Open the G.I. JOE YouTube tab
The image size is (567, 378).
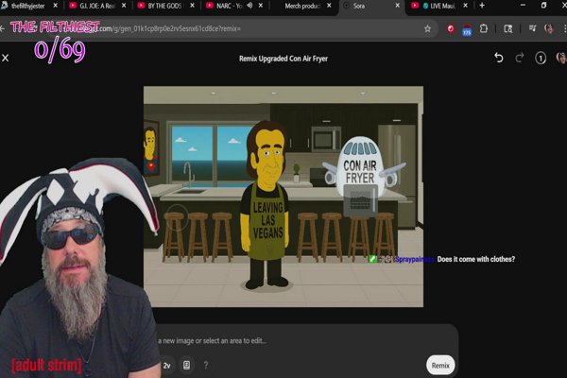(x=96, y=6)
